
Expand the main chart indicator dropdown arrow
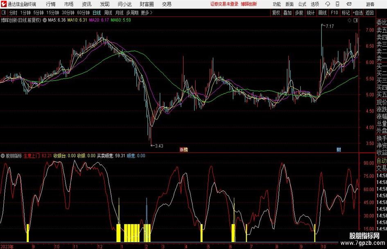pos(45,20)
